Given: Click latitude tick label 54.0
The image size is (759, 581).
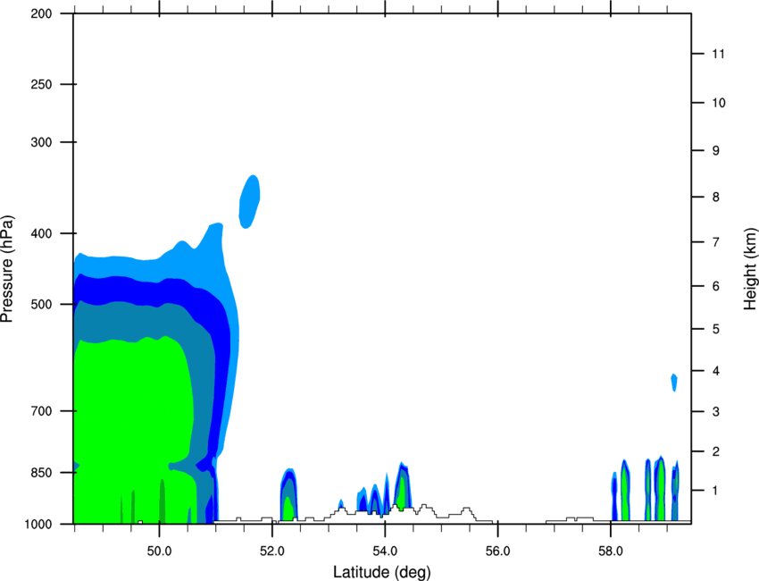Looking at the screenshot, I should (x=385, y=552).
